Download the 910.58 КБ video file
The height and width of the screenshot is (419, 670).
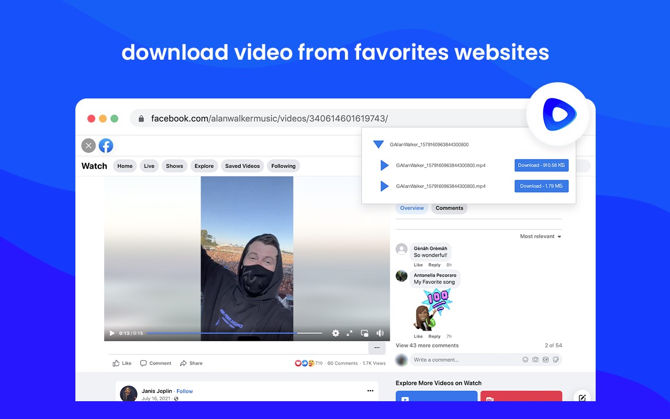click(x=541, y=166)
